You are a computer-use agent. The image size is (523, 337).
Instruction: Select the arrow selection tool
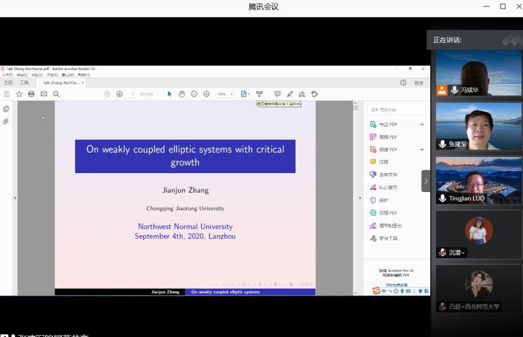click(x=169, y=94)
